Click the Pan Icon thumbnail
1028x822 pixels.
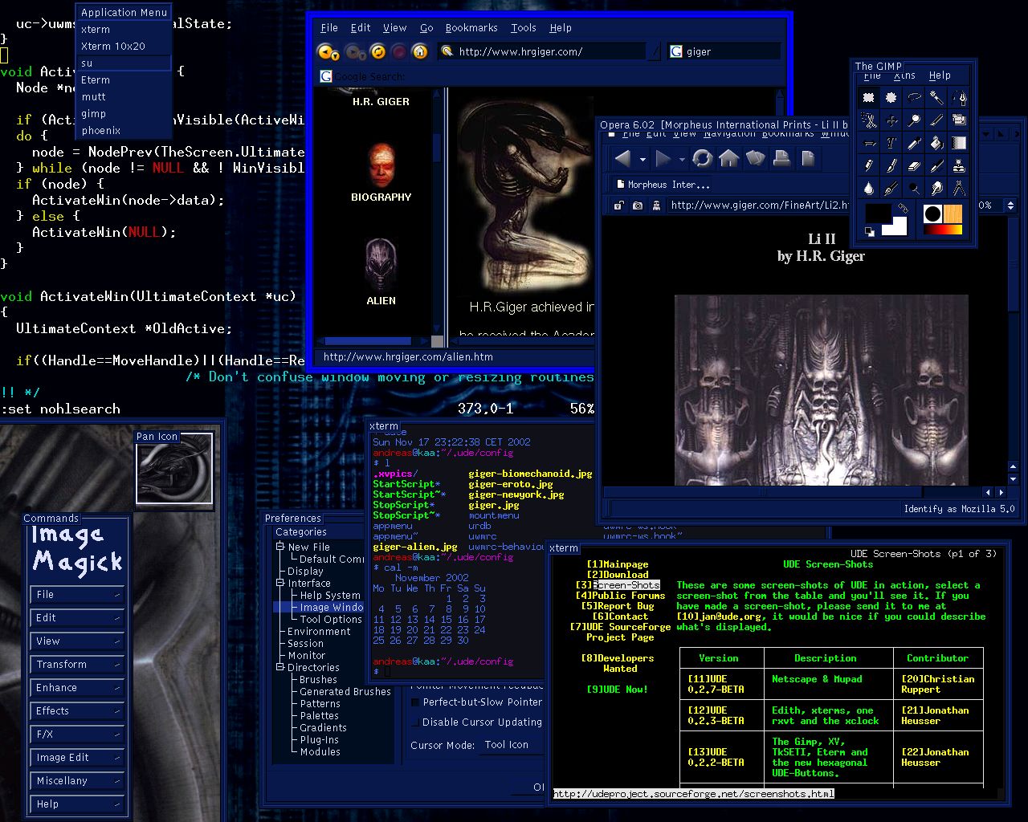174,469
